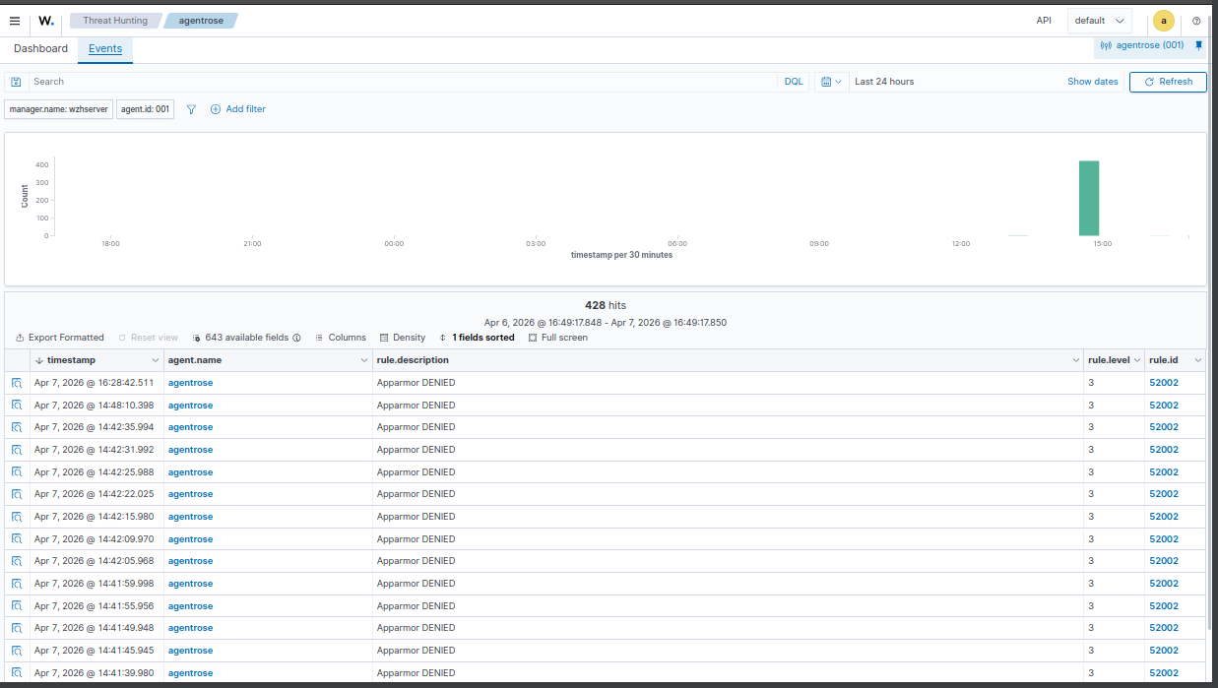Open the 1 fields sorted menu
Viewport: 1218px width, 688px height.
[477, 338]
